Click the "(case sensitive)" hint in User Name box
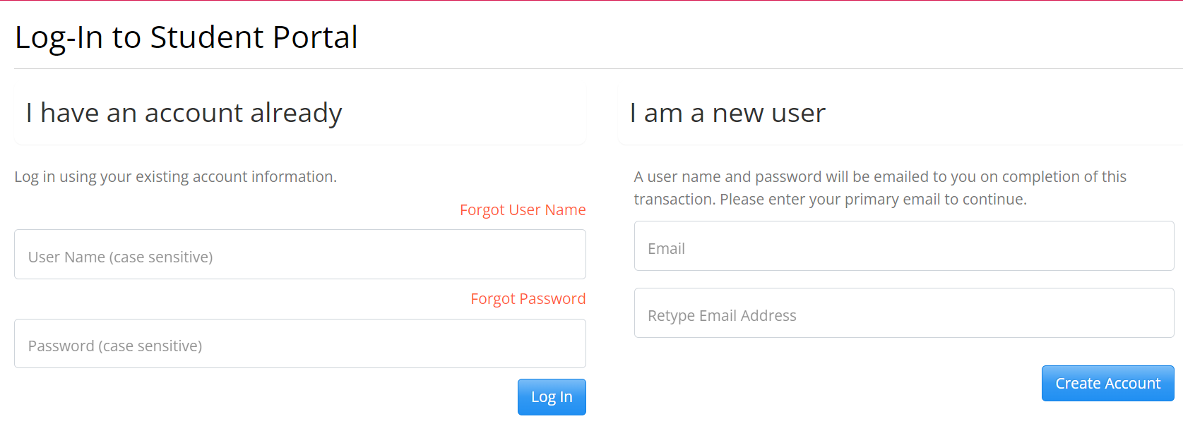The image size is (1183, 426). pos(161,257)
